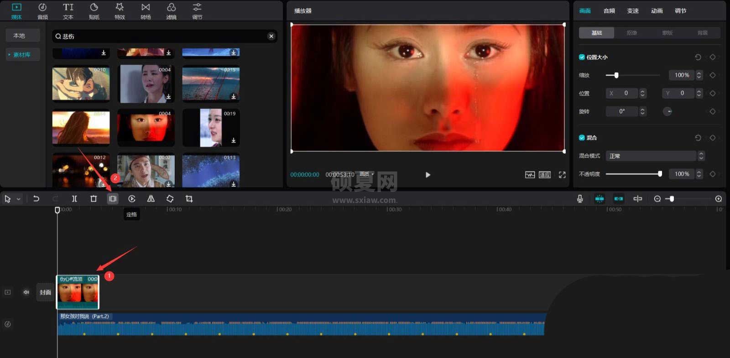Download the 01:13 blue sparkle clip

(x=234, y=184)
